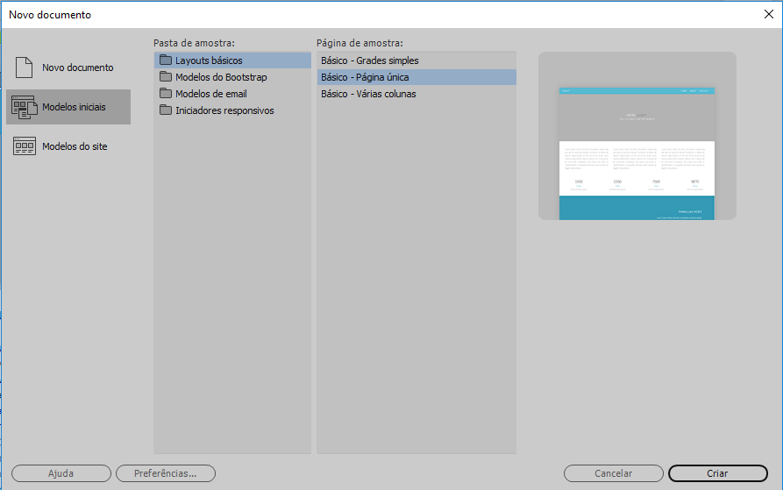Open Iniciadores responsivos folder
The height and width of the screenshot is (490, 783).
point(232,110)
